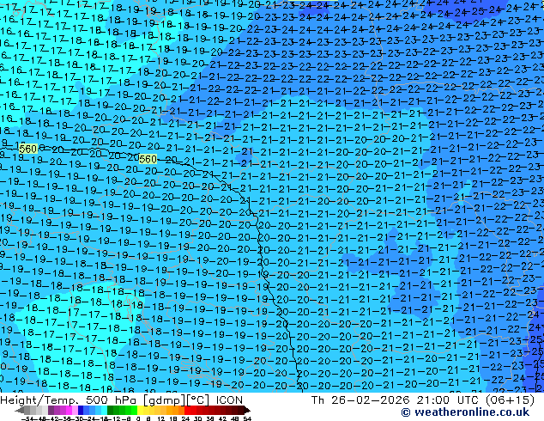Screen dimensions: 544x421
Task: Click the '(06+15)' model run offset label
Action: [x=510, y=400]
